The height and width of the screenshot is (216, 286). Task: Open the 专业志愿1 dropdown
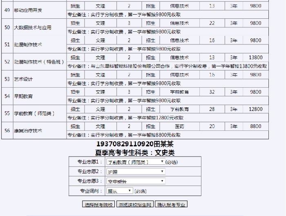click(x=135, y=162)
